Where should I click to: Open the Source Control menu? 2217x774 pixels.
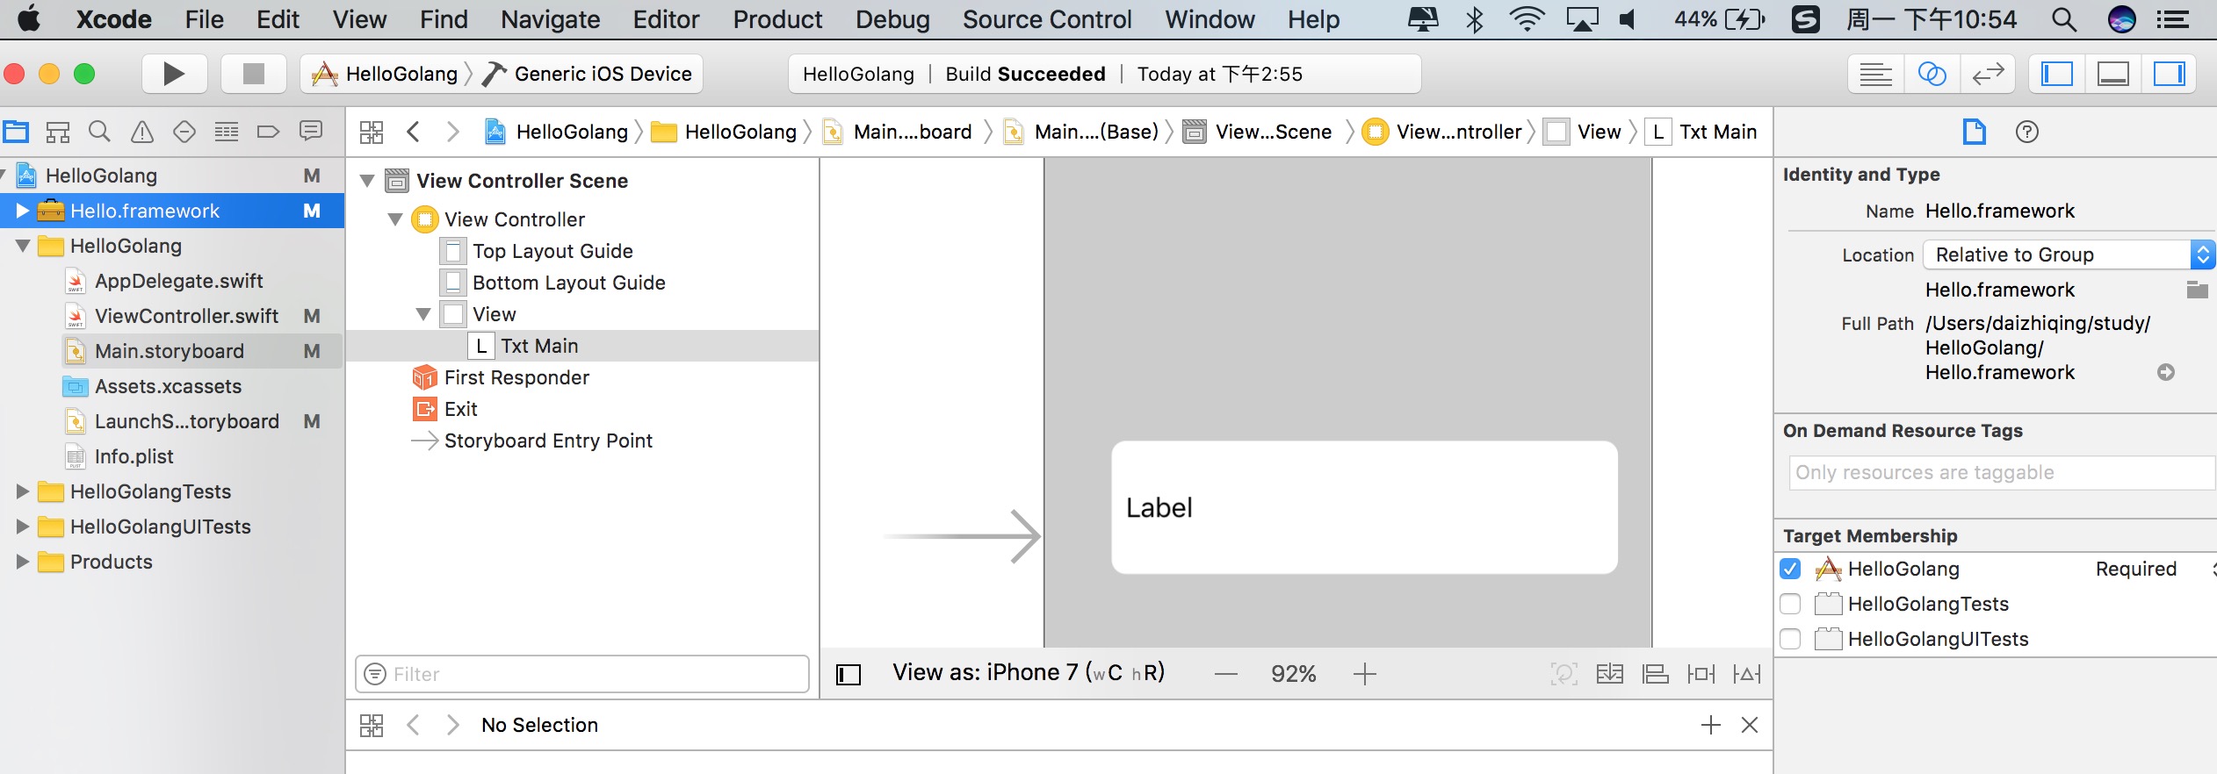click(1047, 19)
